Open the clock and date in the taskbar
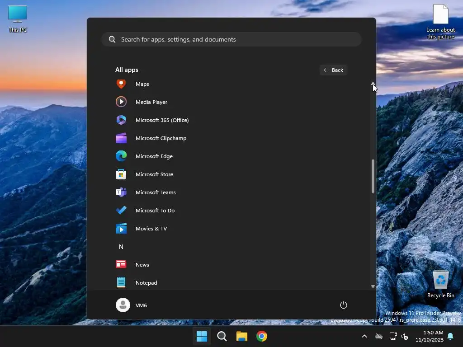 coord(430,336)
